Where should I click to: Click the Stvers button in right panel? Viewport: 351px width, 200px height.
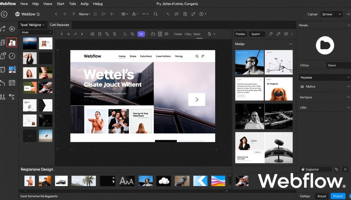tap(338, 65)
